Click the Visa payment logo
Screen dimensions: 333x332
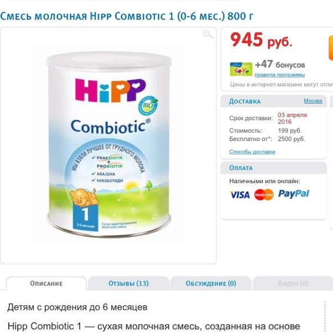pos(240,195)
